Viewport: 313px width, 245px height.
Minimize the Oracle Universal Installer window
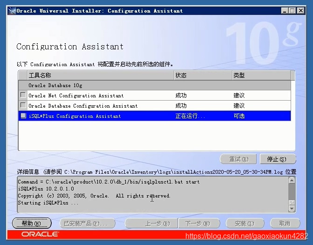[285, 11]
